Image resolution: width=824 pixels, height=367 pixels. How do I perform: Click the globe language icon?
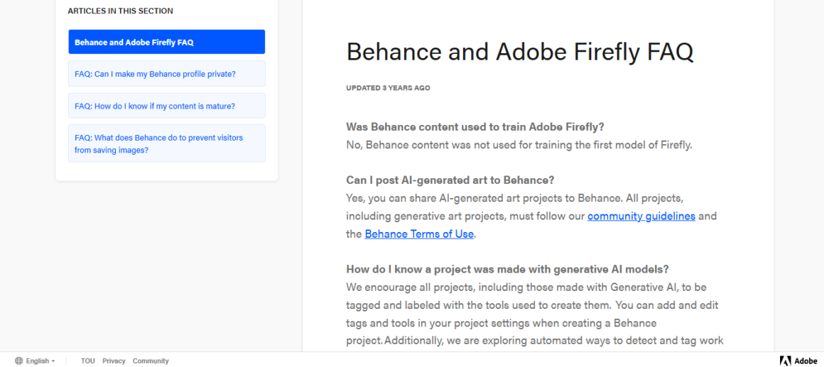click(19, 361)
